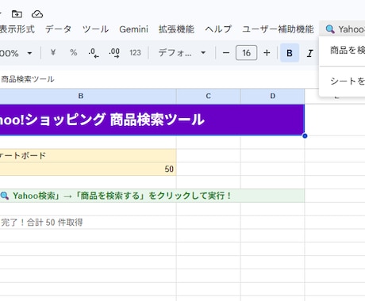
Task: Format as currency with yen icon
Action: point(53,53)
